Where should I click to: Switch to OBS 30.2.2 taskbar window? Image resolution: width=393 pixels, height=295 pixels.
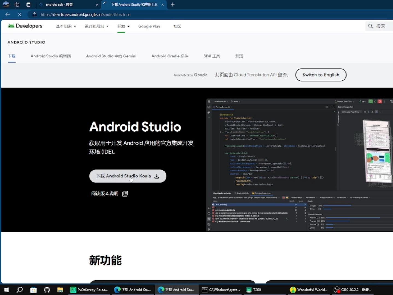[x=353, y=290]
